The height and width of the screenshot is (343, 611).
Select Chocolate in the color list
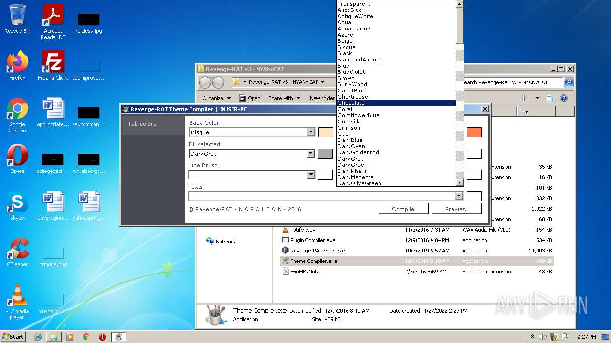coord(396,103)
